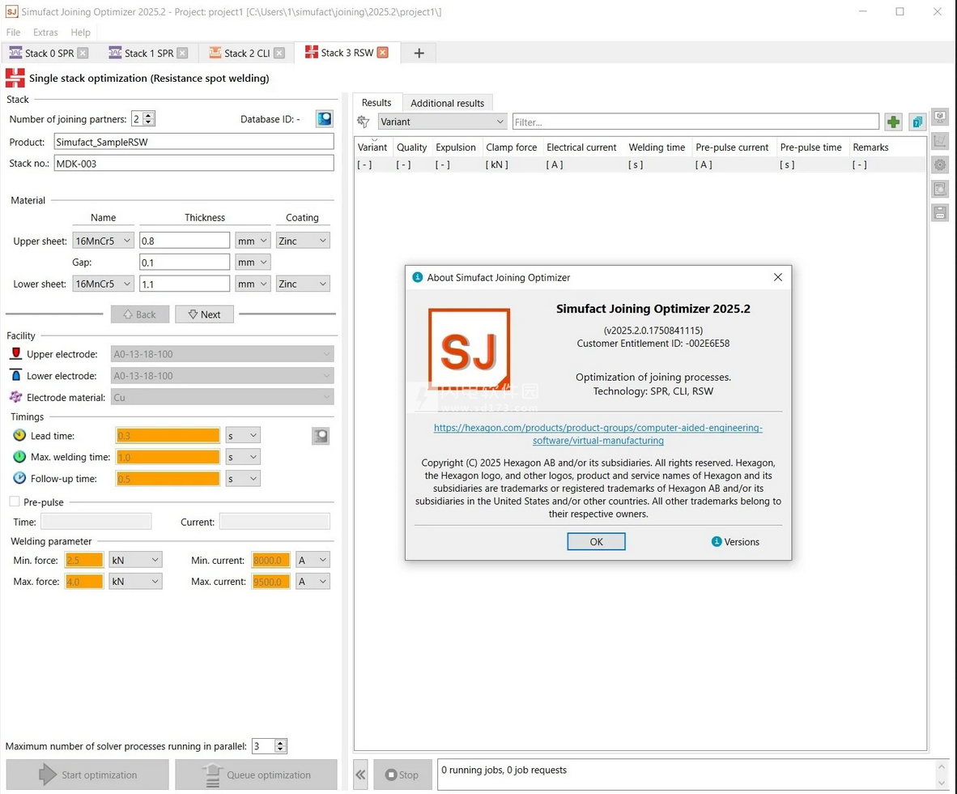Click the gear icon in right sidebar

(939, 165)
